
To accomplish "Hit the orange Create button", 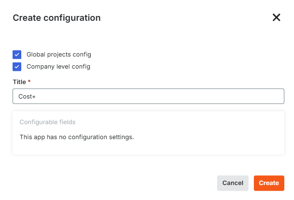I will point(269,183).
